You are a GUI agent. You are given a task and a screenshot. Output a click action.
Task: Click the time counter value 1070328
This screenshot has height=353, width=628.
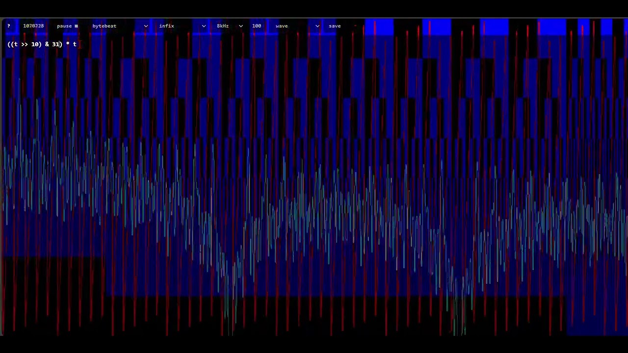pyautogui.click(x=33, y=26)
